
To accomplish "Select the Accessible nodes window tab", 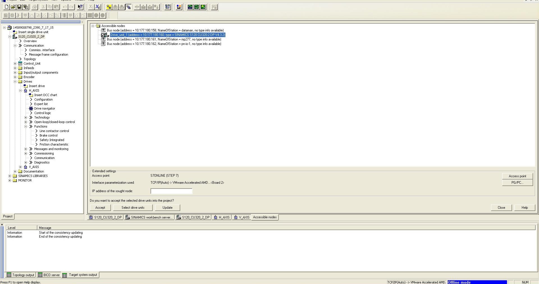I will pos(265,217).
